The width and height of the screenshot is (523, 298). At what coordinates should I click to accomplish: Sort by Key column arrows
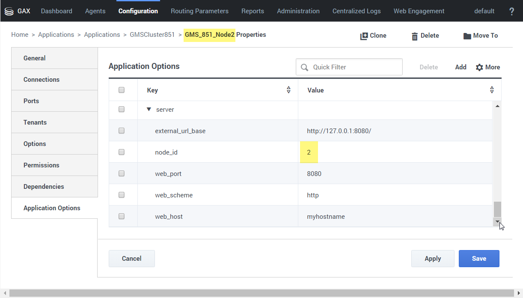(288, 90)
